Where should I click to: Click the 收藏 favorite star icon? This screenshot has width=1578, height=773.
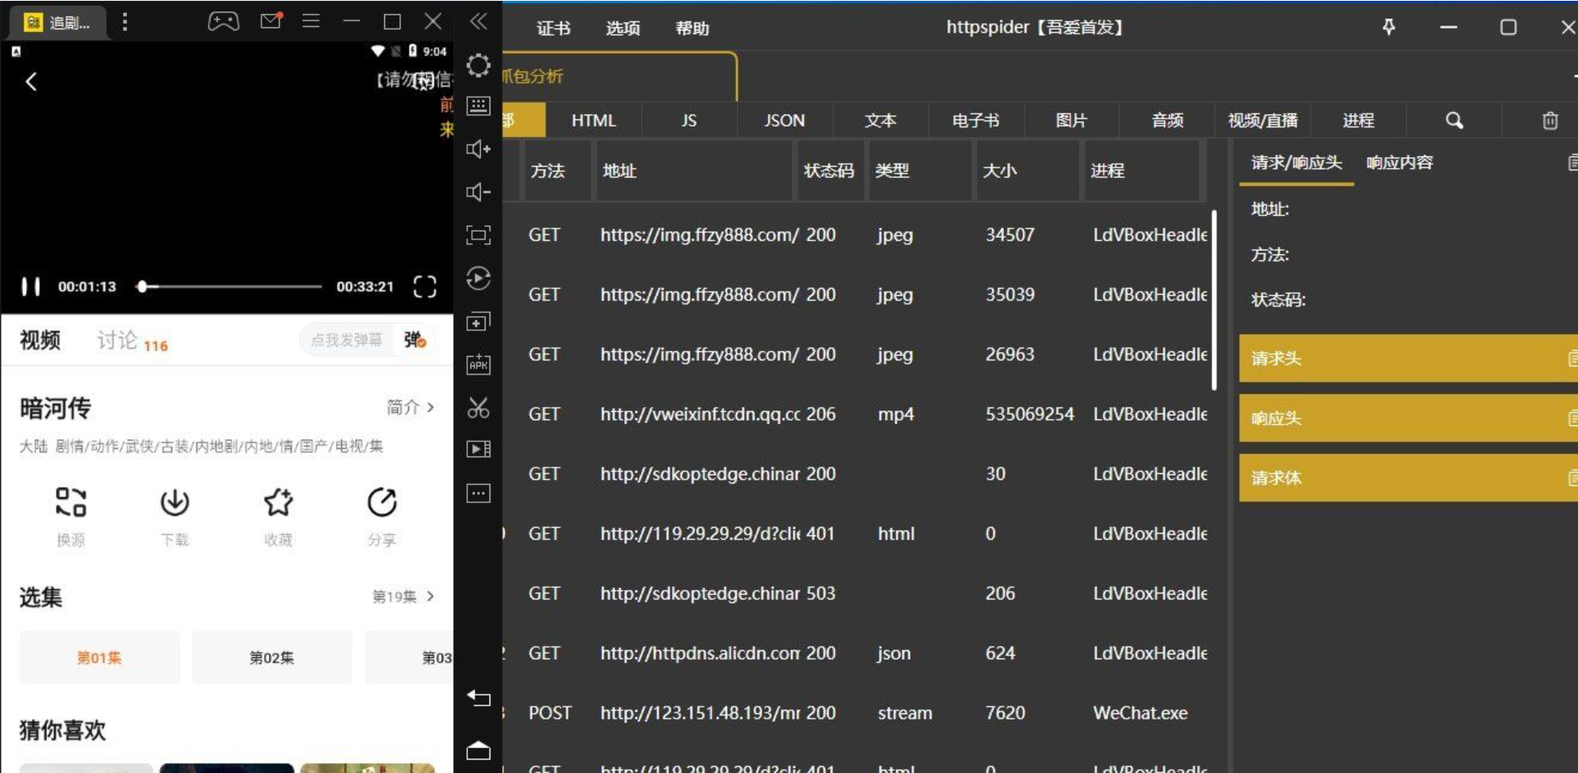coord(278,502)
